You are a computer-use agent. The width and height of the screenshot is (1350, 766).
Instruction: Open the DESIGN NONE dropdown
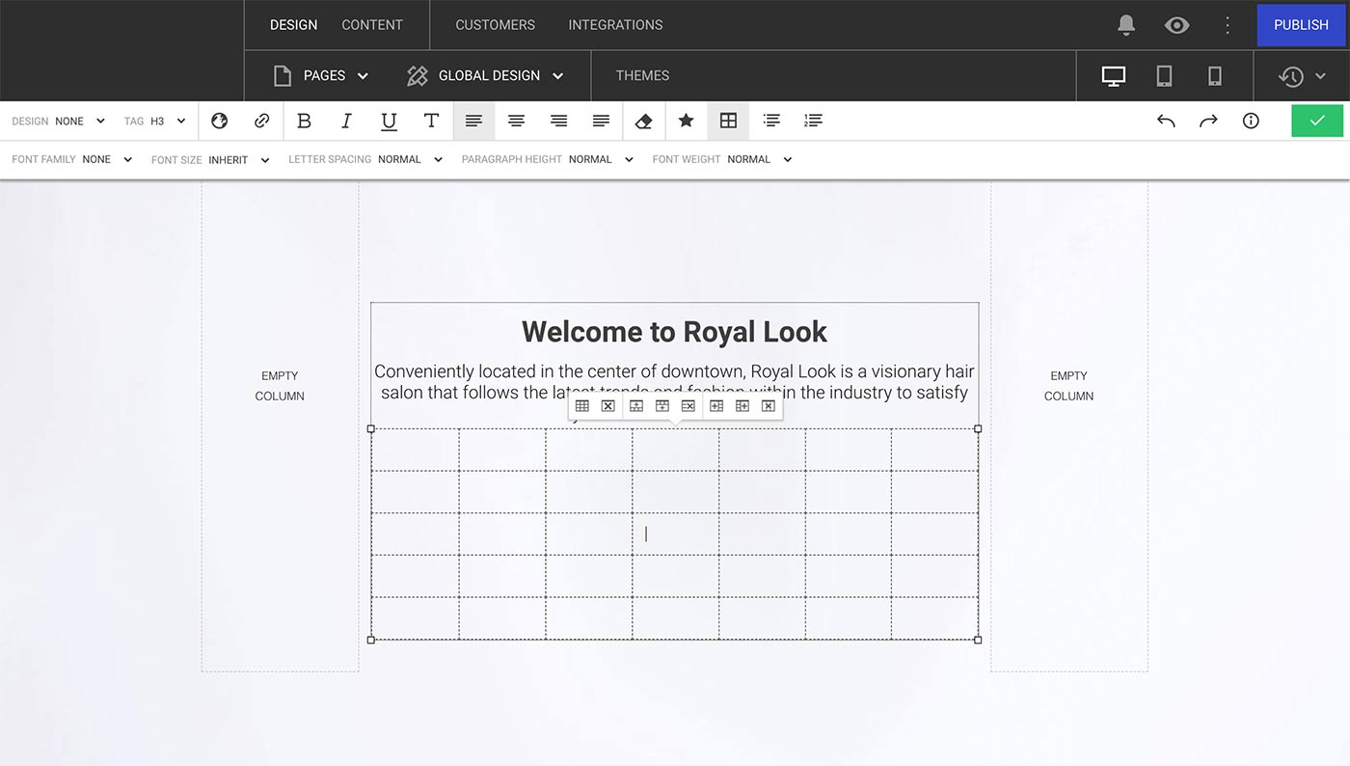[58, 122]
